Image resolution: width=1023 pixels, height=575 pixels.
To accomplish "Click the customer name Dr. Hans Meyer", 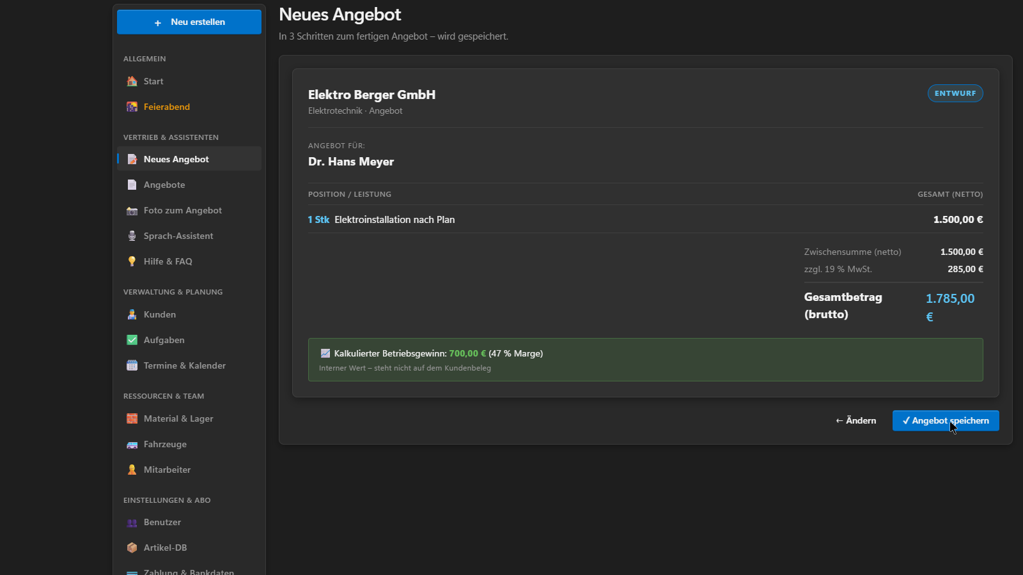I will click(x=351, y=162).
